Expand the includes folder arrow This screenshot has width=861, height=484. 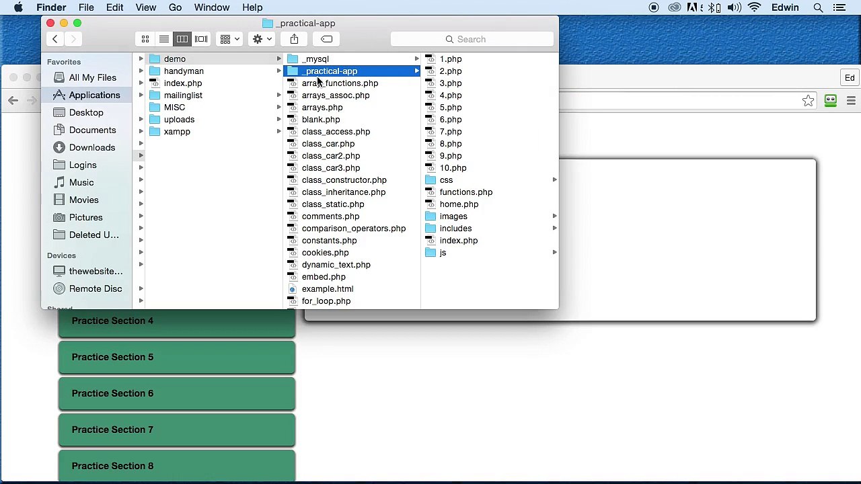click(x=554, y=229)
